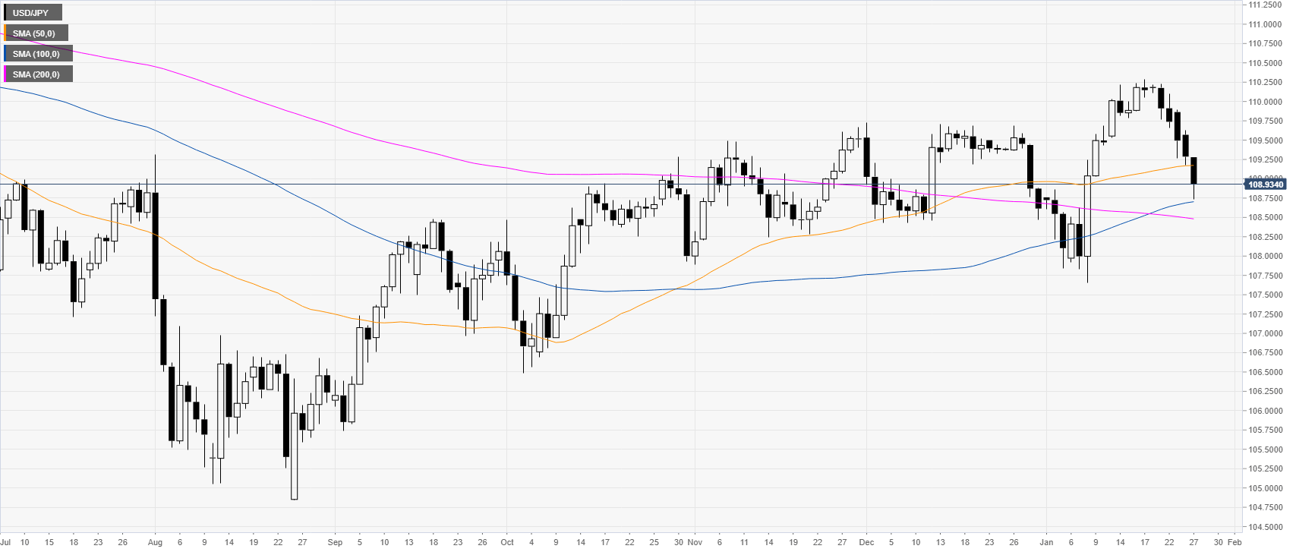
Task: Click the 109.5000 price axis label
Action: click(1265, 140)
